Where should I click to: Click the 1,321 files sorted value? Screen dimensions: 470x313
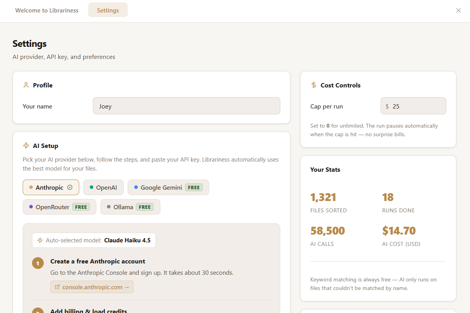[x=323, y=197]
